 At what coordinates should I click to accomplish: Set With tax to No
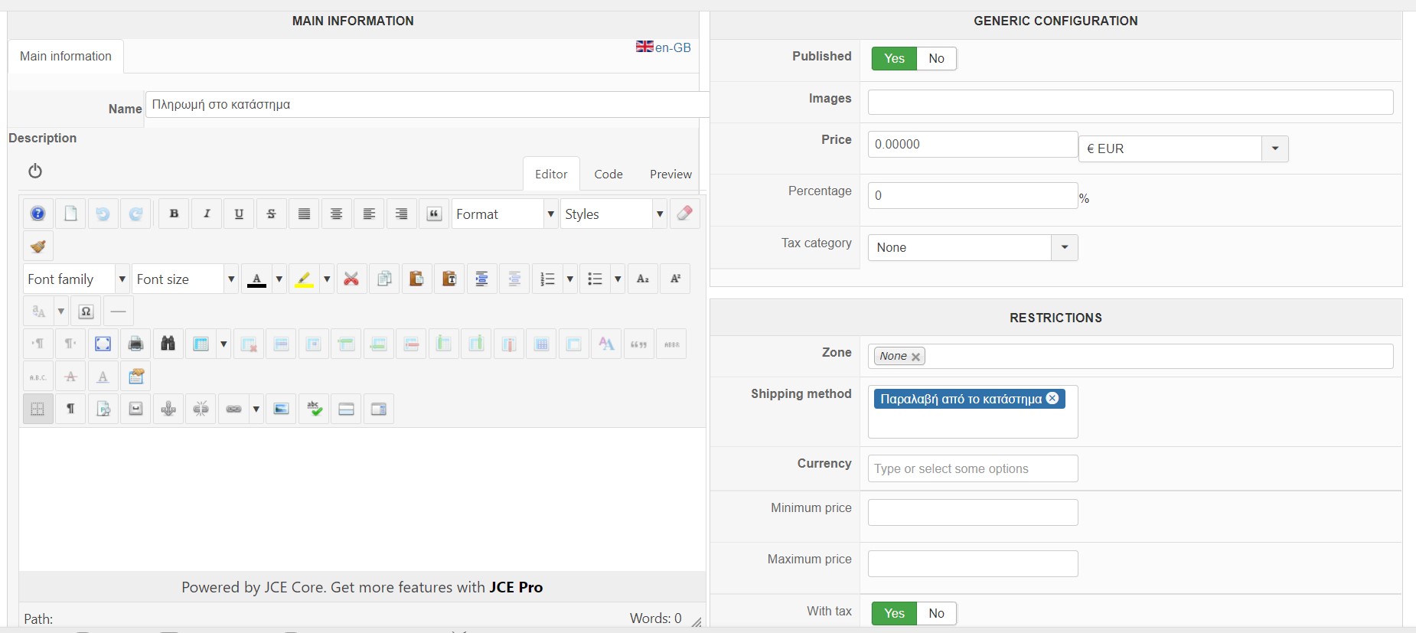(x=936, y=614)
